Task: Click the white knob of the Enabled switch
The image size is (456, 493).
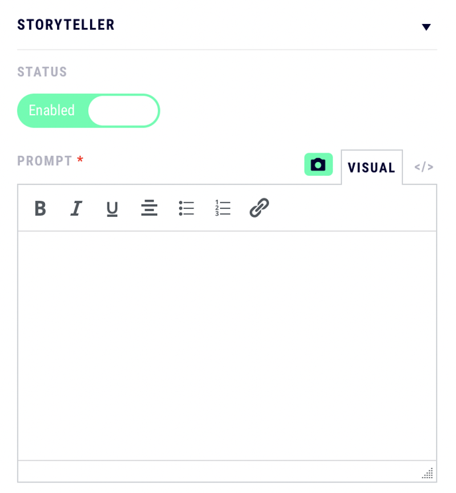Action: pos(123,110)
